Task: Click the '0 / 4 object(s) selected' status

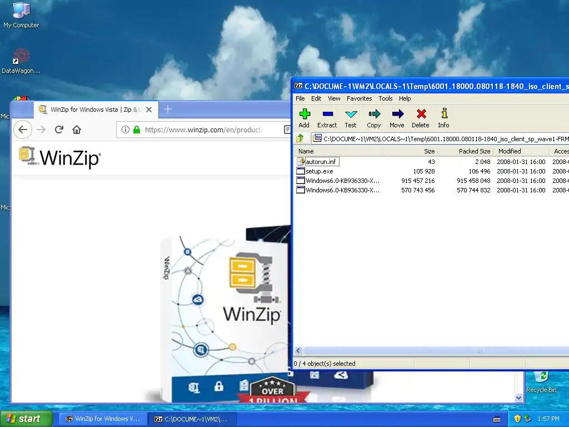Action: 325,364
